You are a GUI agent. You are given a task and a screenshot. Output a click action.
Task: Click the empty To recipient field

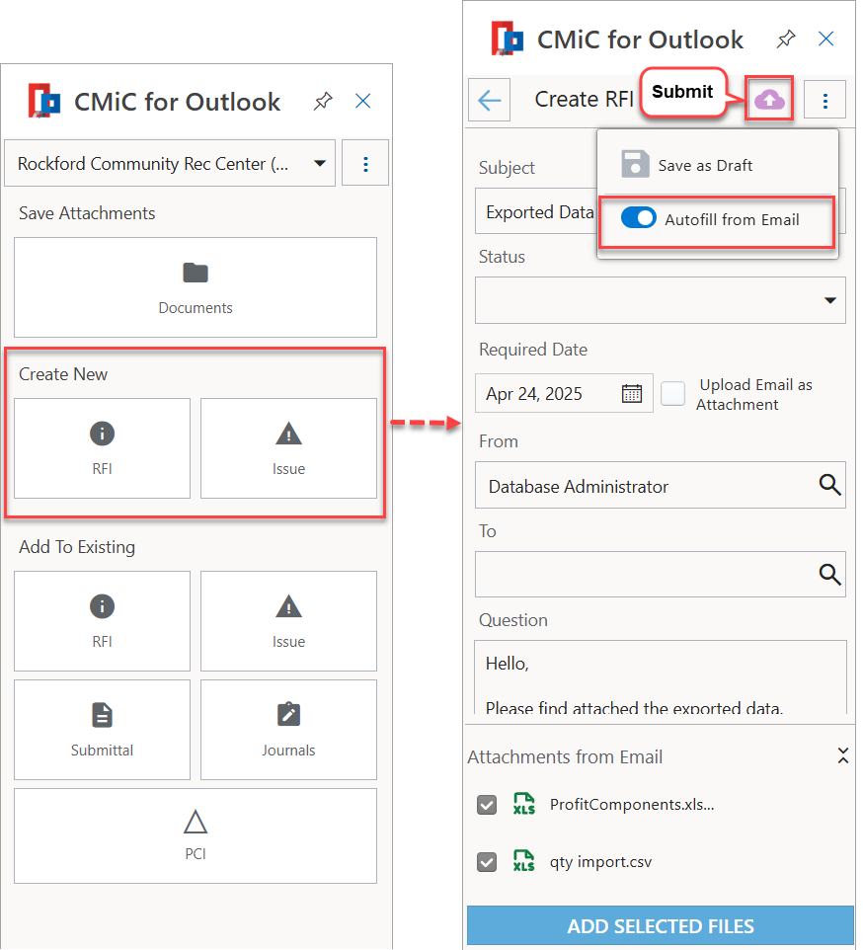661,575
